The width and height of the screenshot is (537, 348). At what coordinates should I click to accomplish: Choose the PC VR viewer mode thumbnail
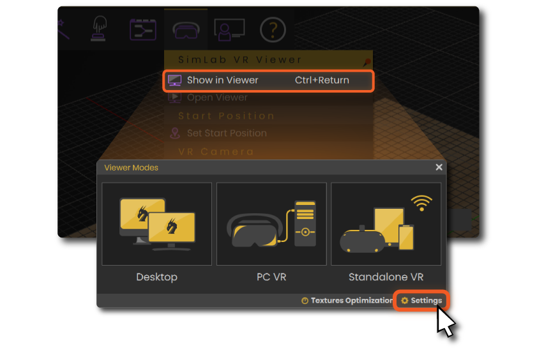click(271, 224)
